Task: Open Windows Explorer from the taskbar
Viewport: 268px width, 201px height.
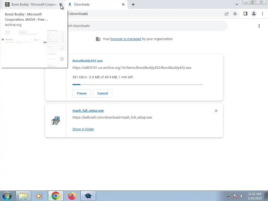Action: pos(23,196)
